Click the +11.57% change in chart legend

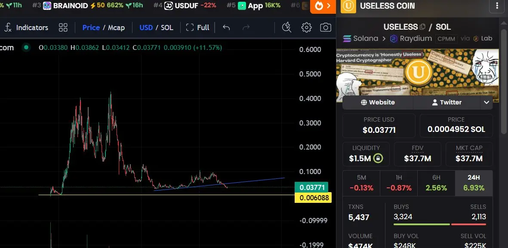click(x=207, y=48)
